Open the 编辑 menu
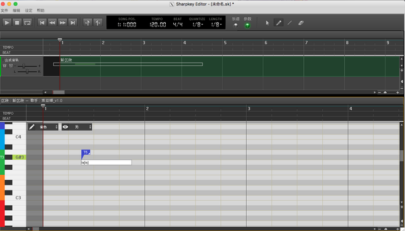This screenshot has width=405, height=231. tap(16, 11)
